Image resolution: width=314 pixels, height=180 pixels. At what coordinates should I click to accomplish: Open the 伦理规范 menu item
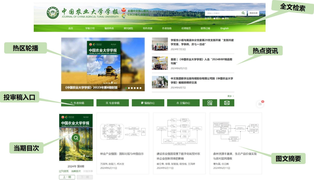pos(186,28)
